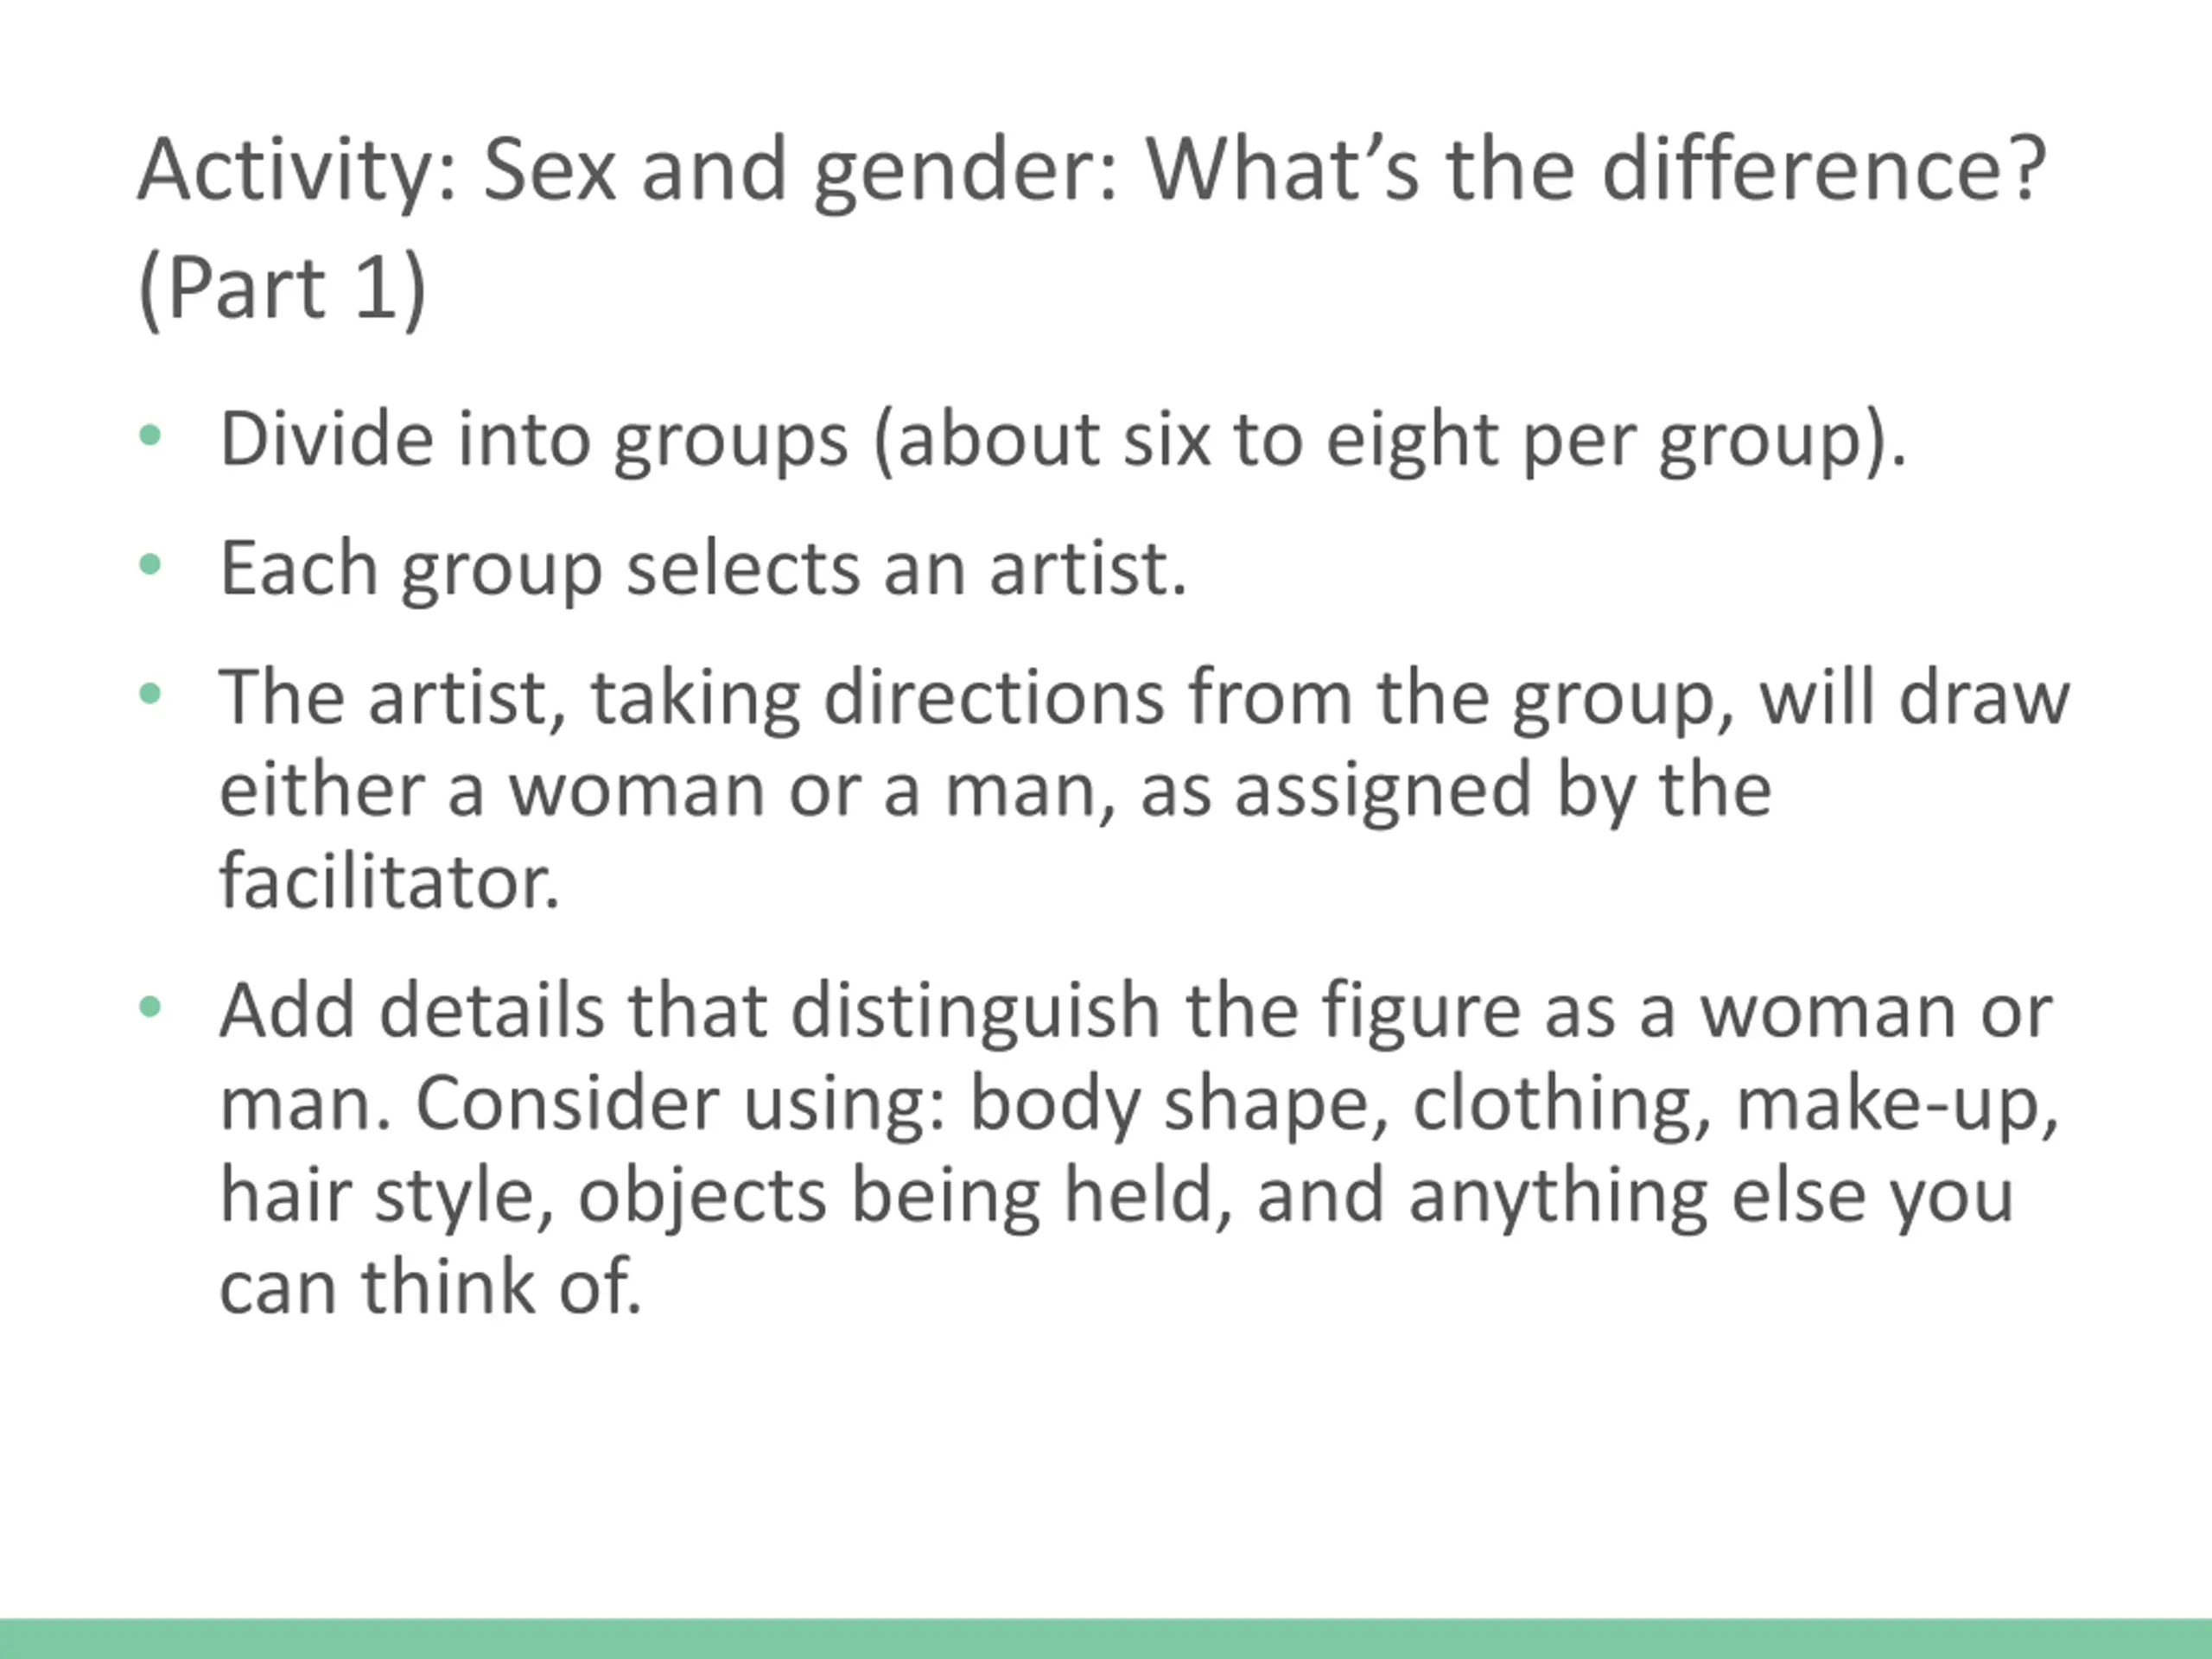Click the green footer bar
Screen dimensions: 2212x1659
tap(1106, 1638)
